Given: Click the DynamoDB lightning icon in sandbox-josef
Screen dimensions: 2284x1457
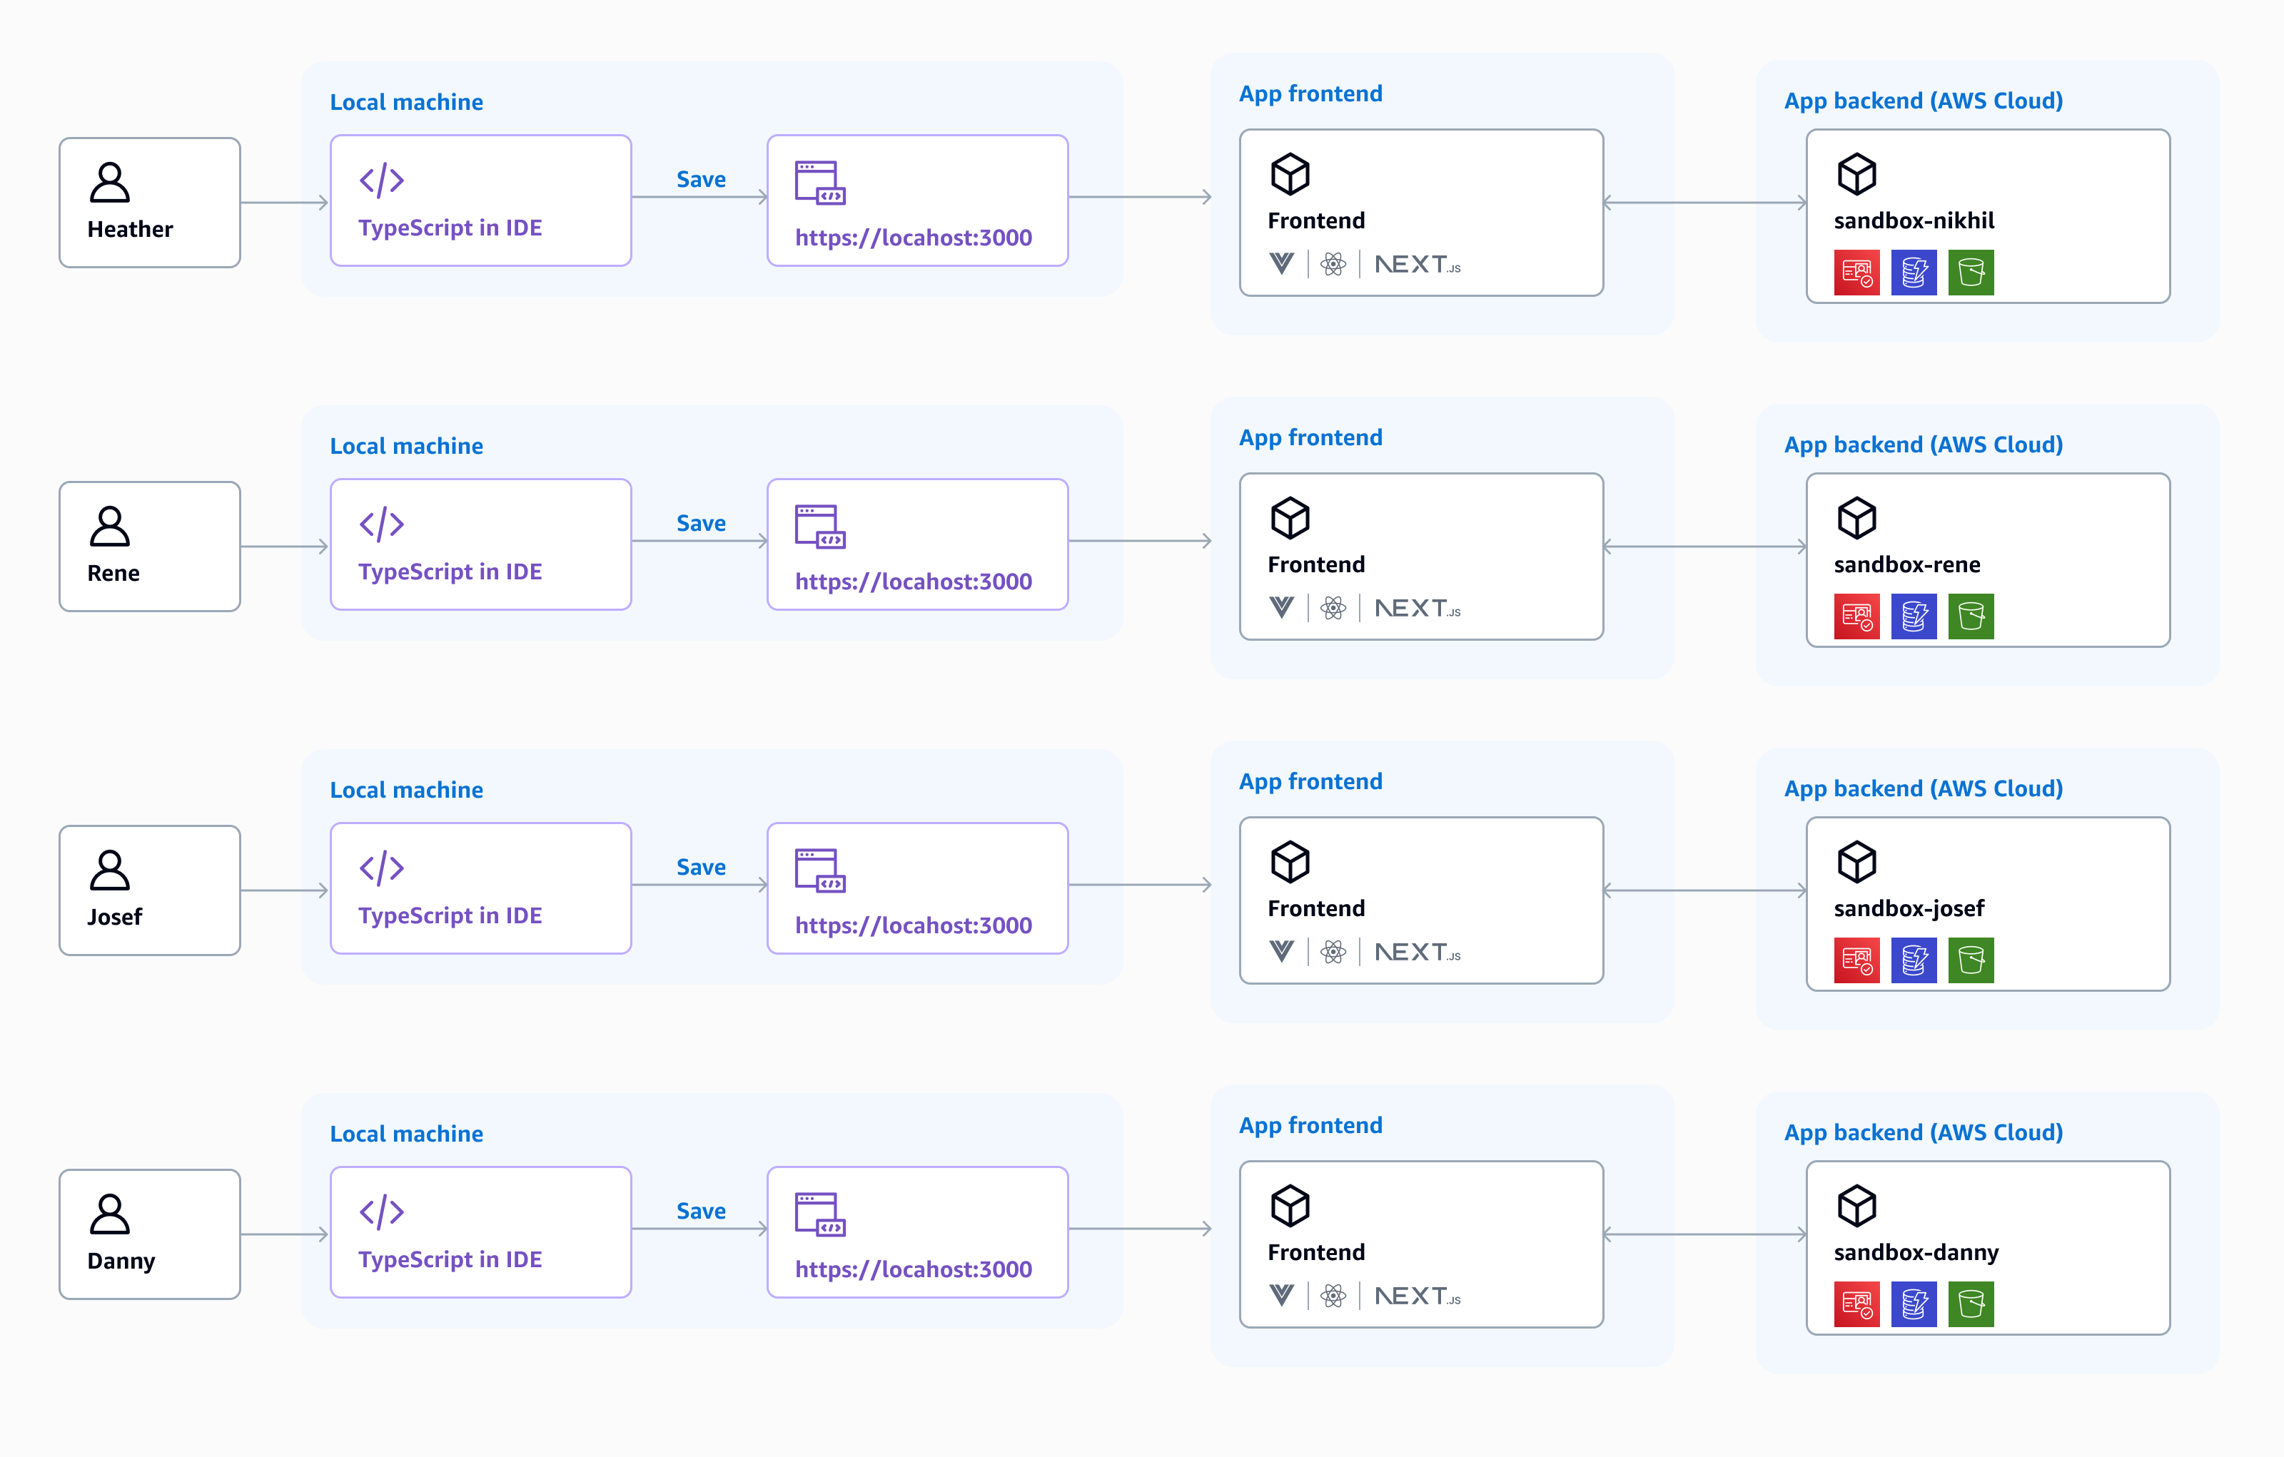Looking at the screenshot, I should pos(1914,960).
